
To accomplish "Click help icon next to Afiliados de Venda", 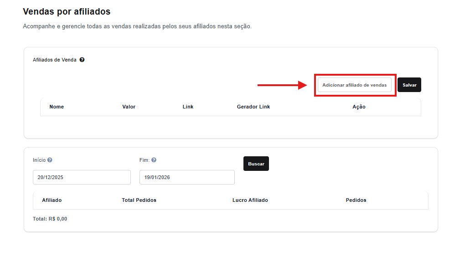I will click(82, 60).
